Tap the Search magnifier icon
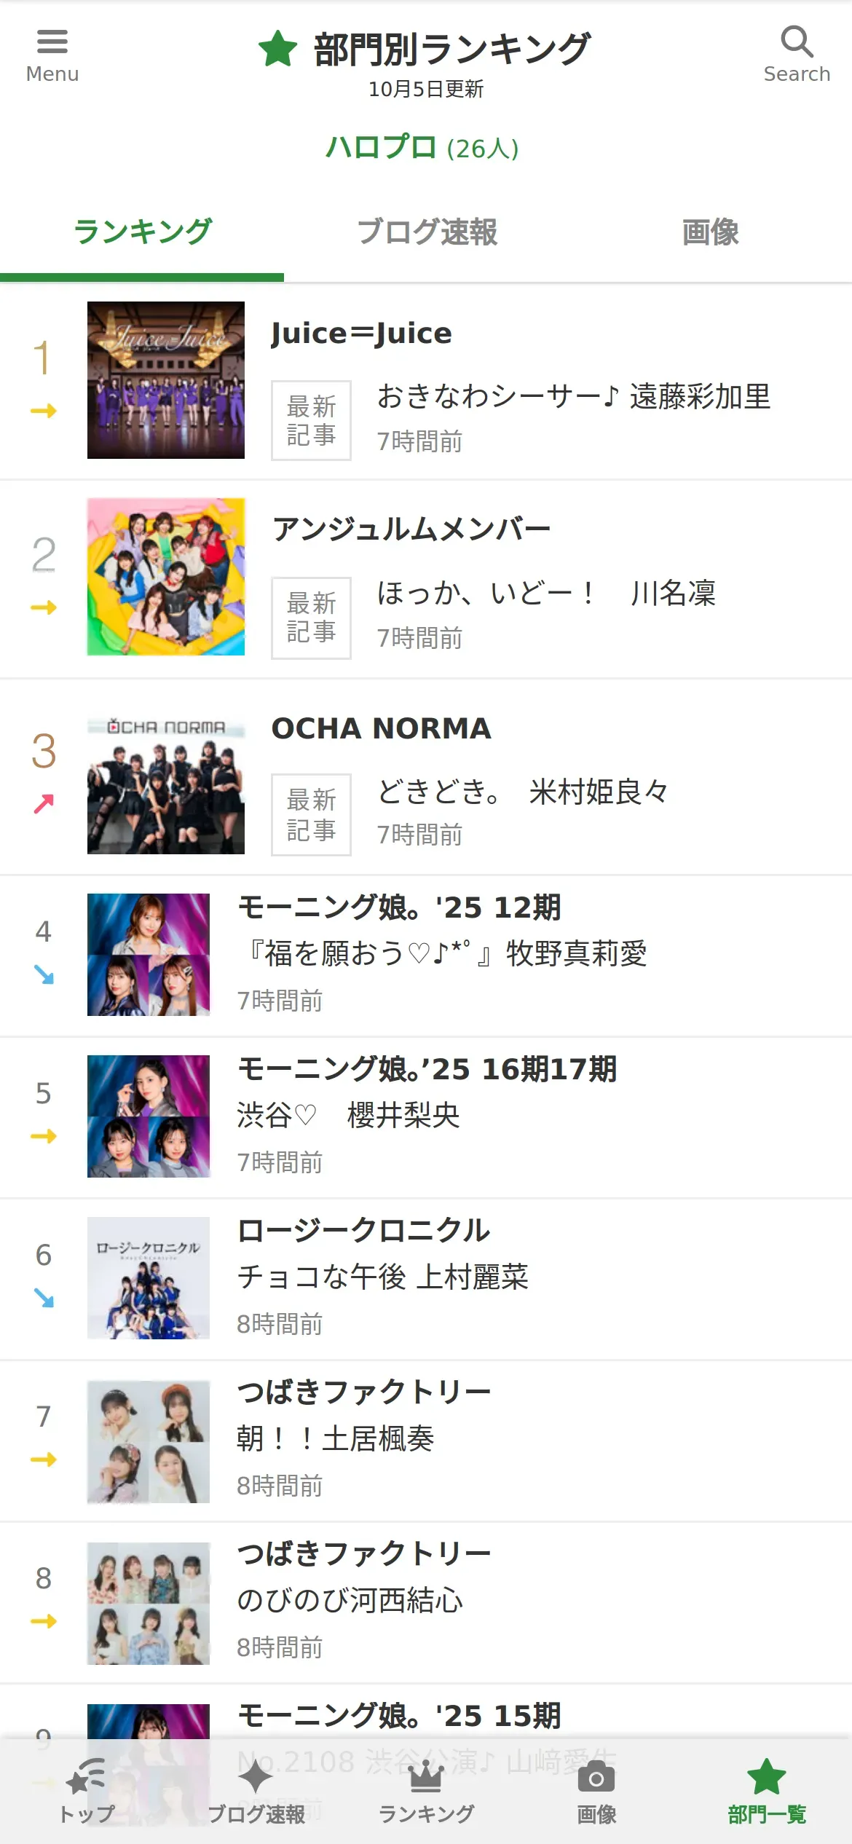Screen dimensions: 852x1844 point(797,42)
